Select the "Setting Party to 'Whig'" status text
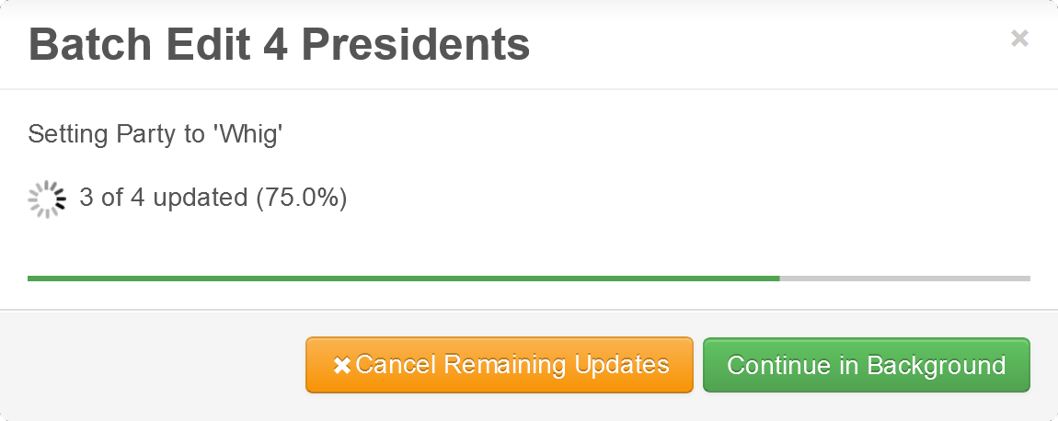Viewport: 1058px width, 421px height. click(155, 135)
